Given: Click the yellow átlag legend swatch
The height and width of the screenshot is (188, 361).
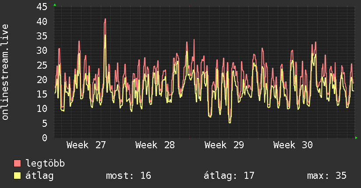Looking at the screenshot, I should [x=17, y=176].
